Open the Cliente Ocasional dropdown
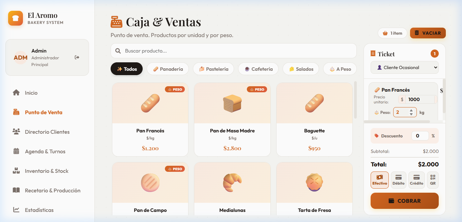 [404, 67]
